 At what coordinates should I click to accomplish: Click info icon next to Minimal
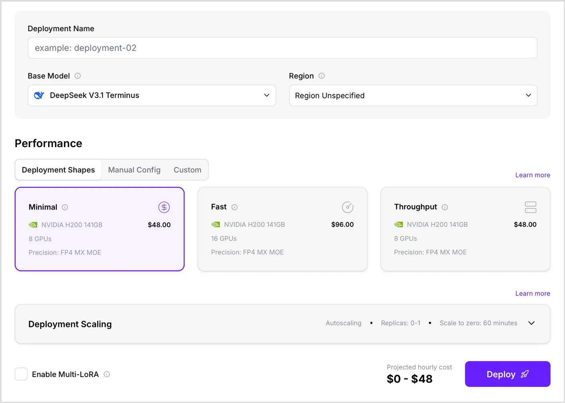tap(65, 207)
